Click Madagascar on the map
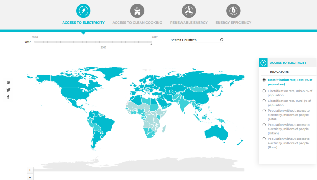This screenshot has width=317, height=180. click(x=164, y=129)
